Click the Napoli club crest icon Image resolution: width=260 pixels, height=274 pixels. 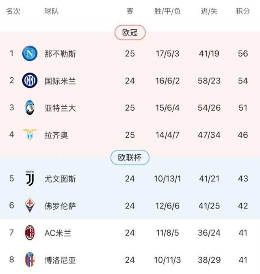point(30,54)
